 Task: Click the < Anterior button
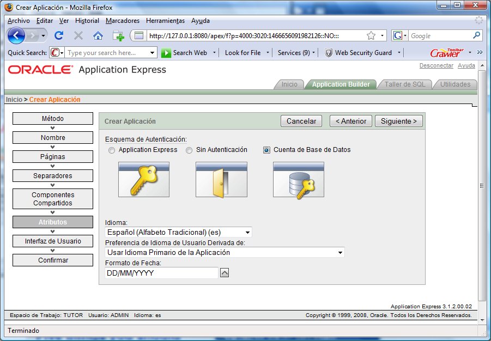pos(351,121)
